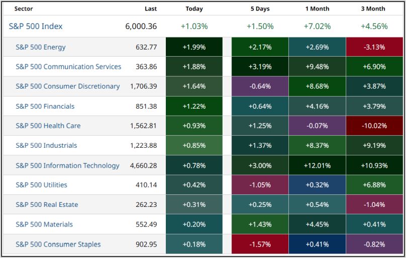
Task: Open S&P 500 Information Technology link
Action: pos(67,165)
